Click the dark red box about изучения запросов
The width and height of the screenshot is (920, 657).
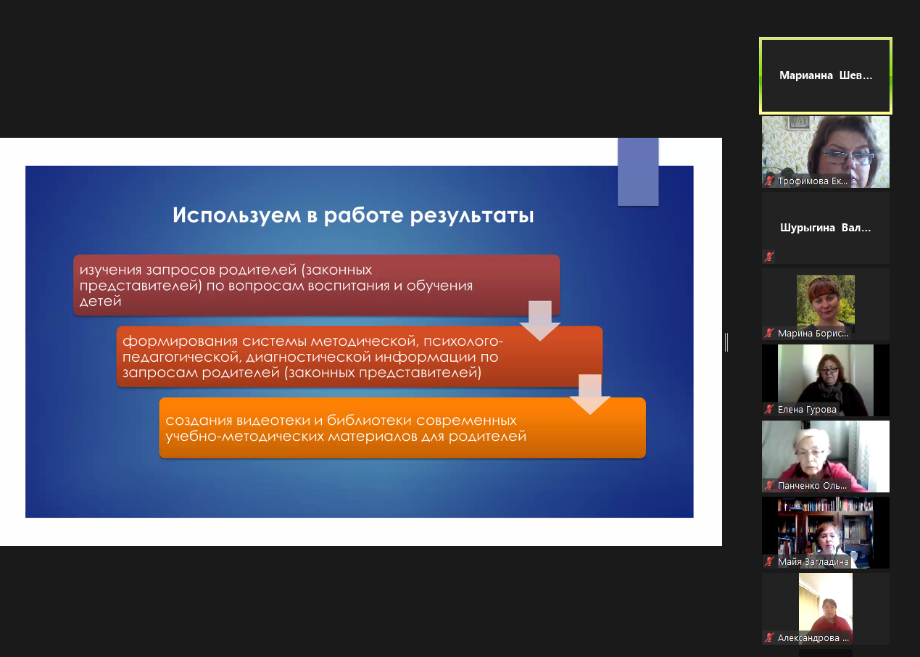[x=290, y=284]
